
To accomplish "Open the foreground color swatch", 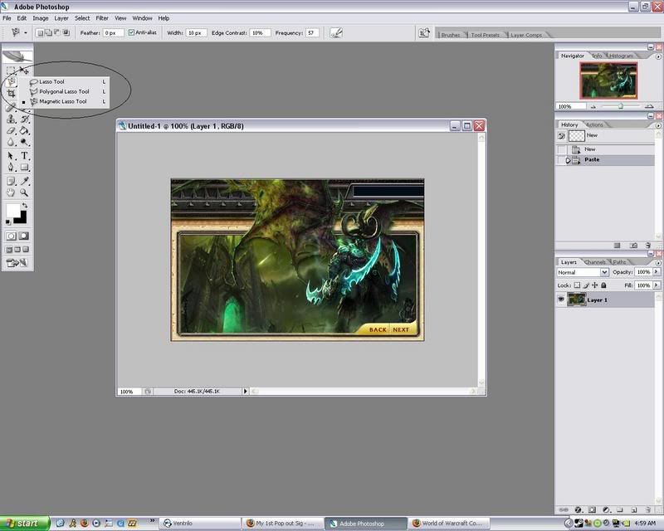I will point(12,210).
